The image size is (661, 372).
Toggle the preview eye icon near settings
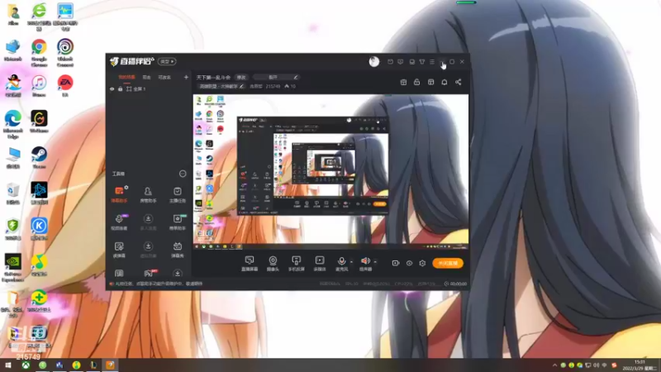[x=409, y=263]
